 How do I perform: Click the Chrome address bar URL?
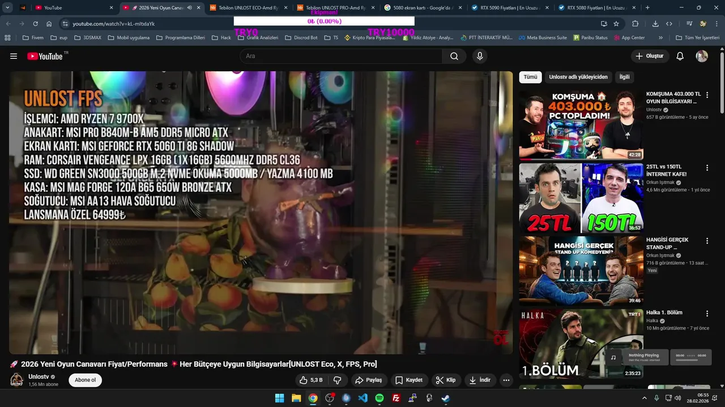pos(113,24)
